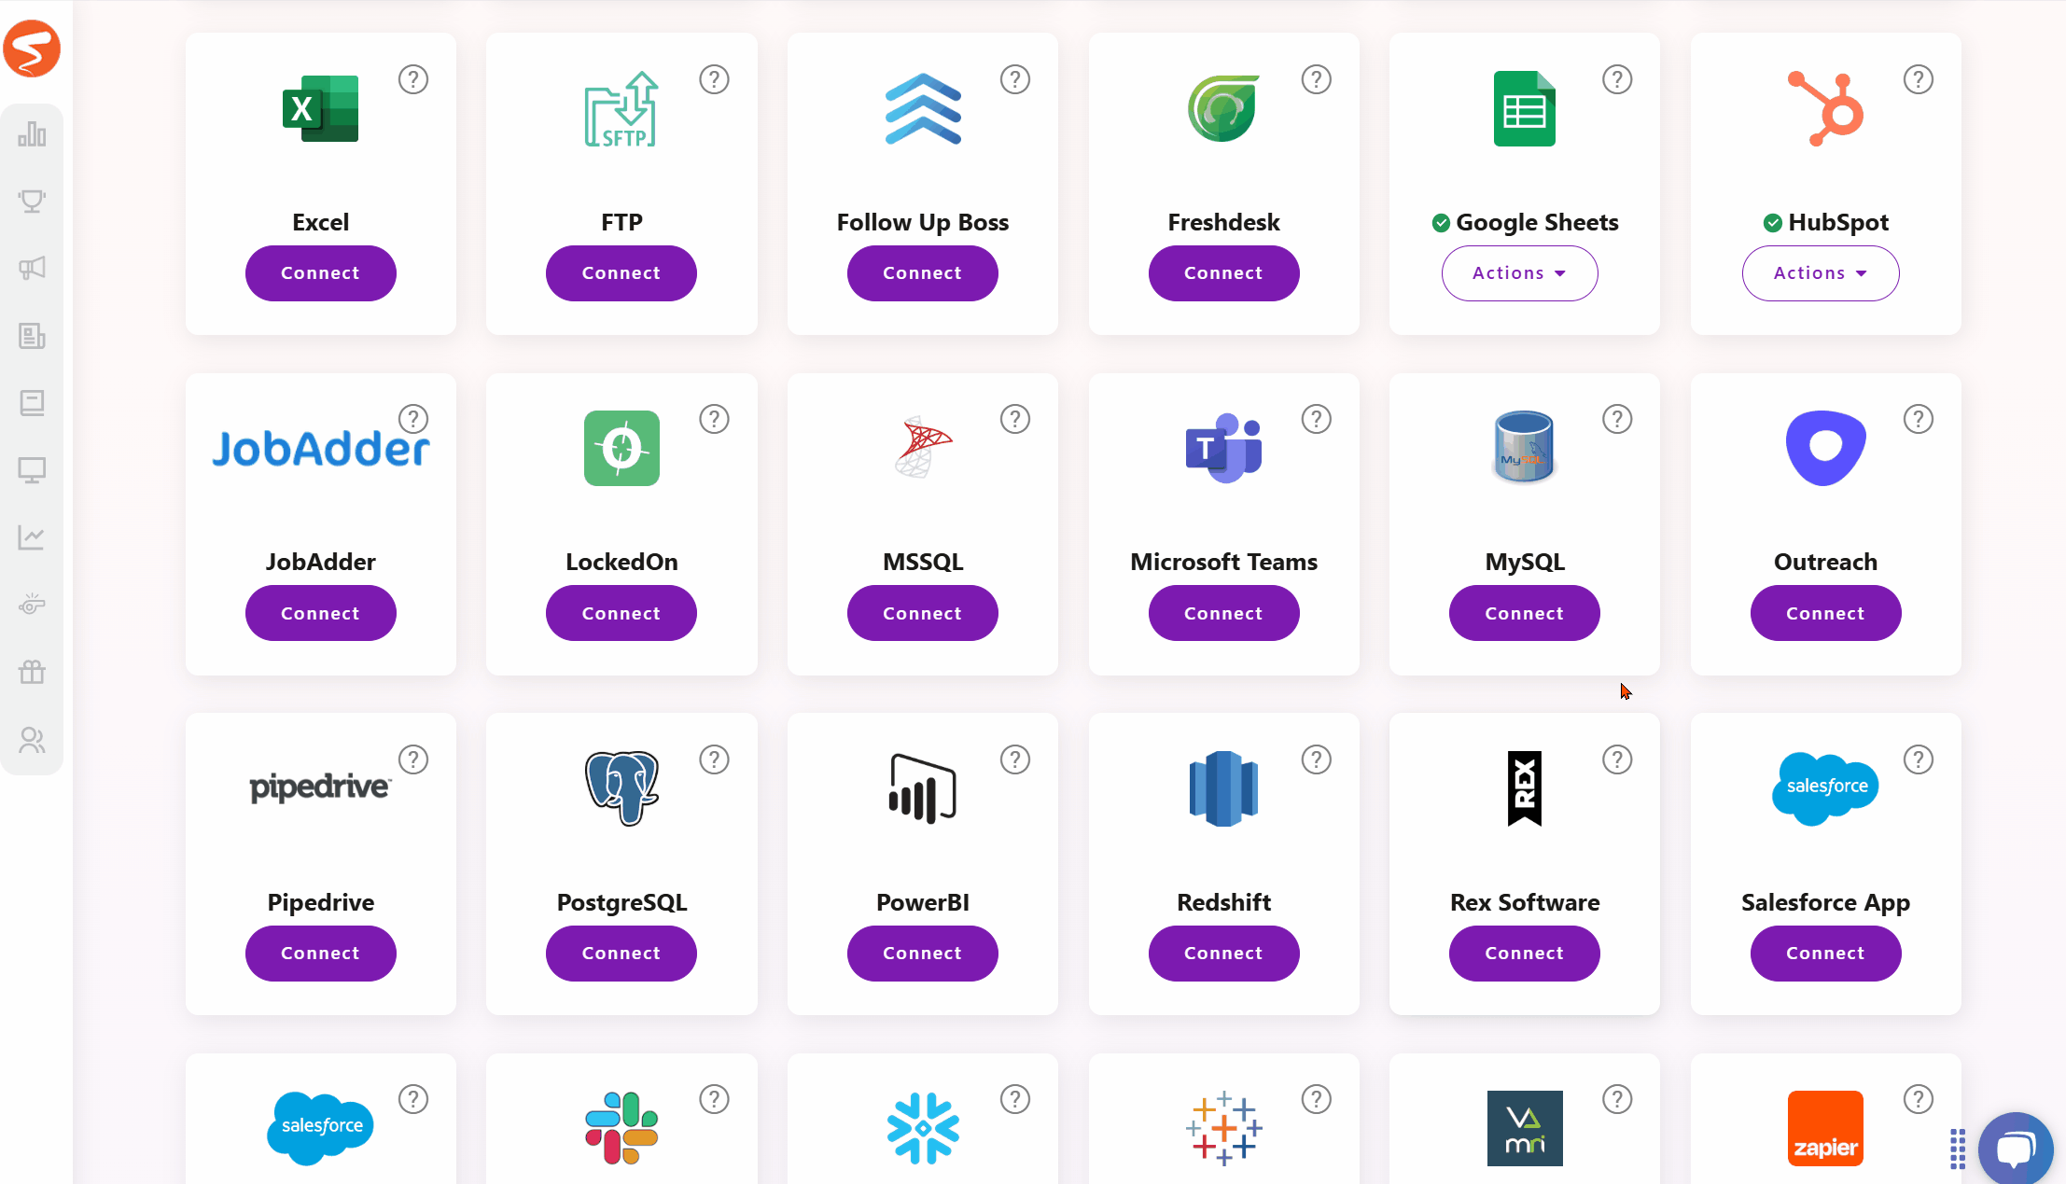Open the chat support bubble
This screenshot has width=2066, height=1184.
tap(2016, 1149)
